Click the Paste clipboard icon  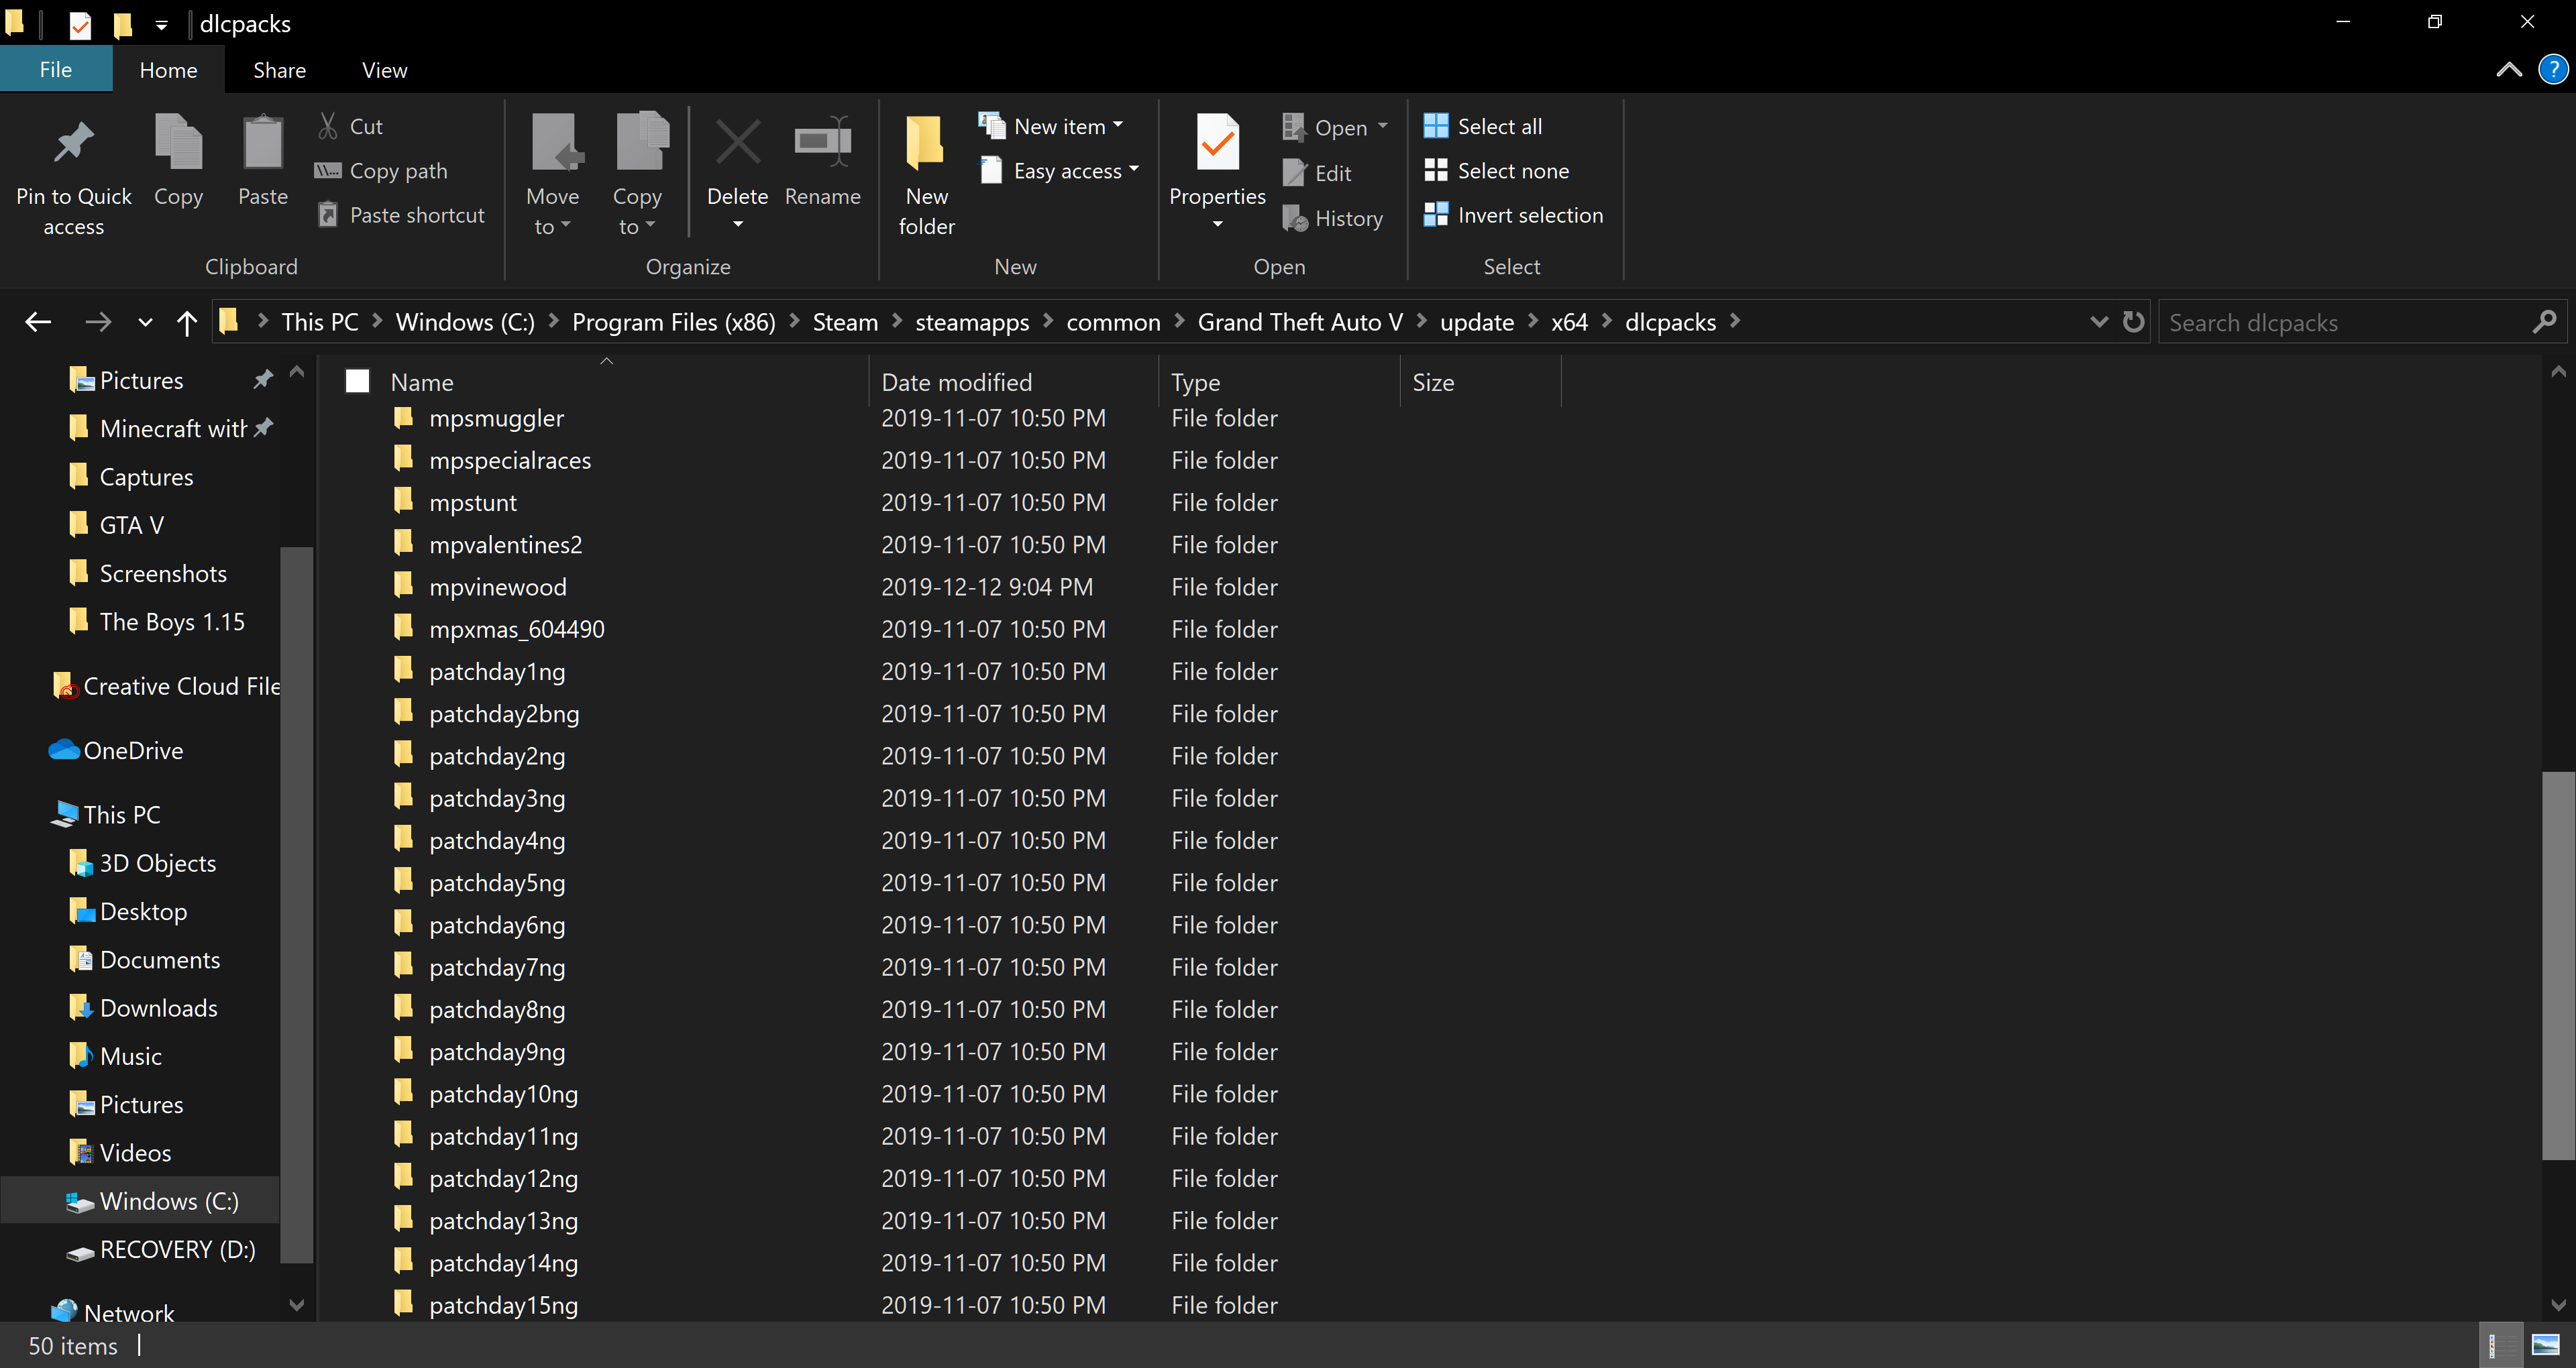(263, 142)
